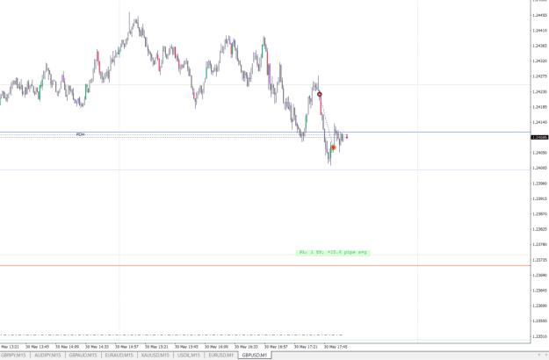Click the 1.23780 price scale label

539,245
